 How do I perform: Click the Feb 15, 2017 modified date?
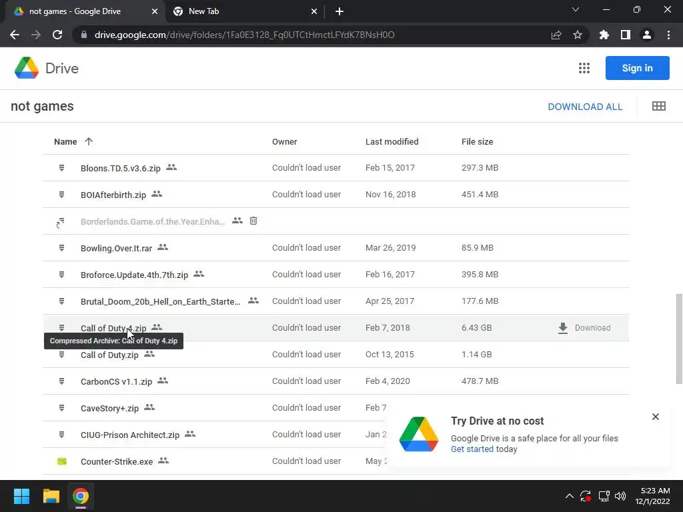(390, 167)
